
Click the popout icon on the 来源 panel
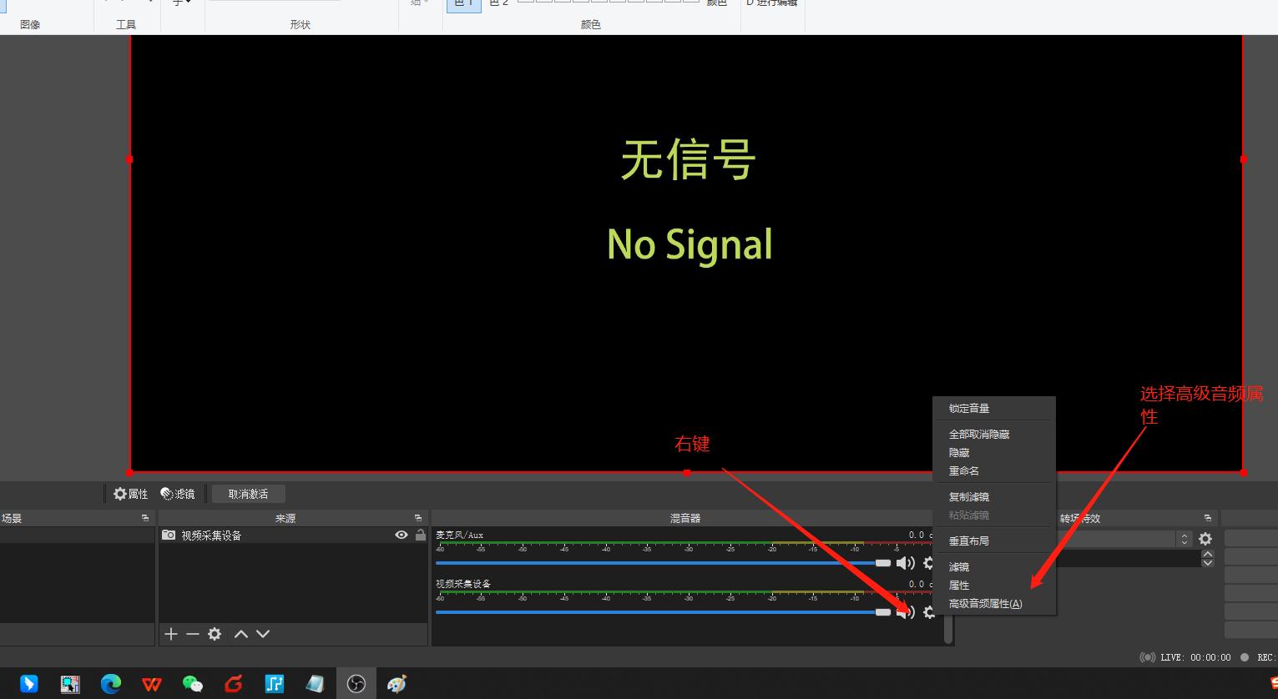pos(417,517)
